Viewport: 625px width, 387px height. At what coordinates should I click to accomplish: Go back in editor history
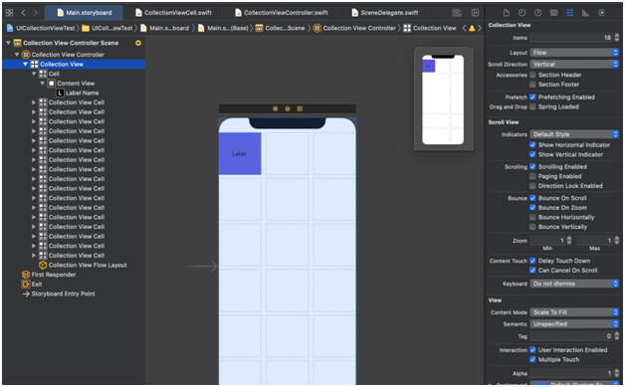(x=23, y=13)
